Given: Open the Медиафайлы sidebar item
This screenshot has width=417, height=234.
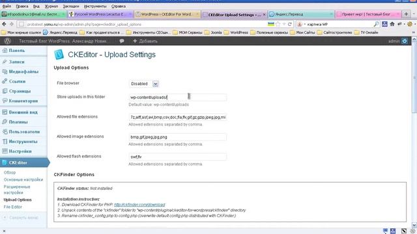Looking at the screenshot, I should click(x=23, y=71).
